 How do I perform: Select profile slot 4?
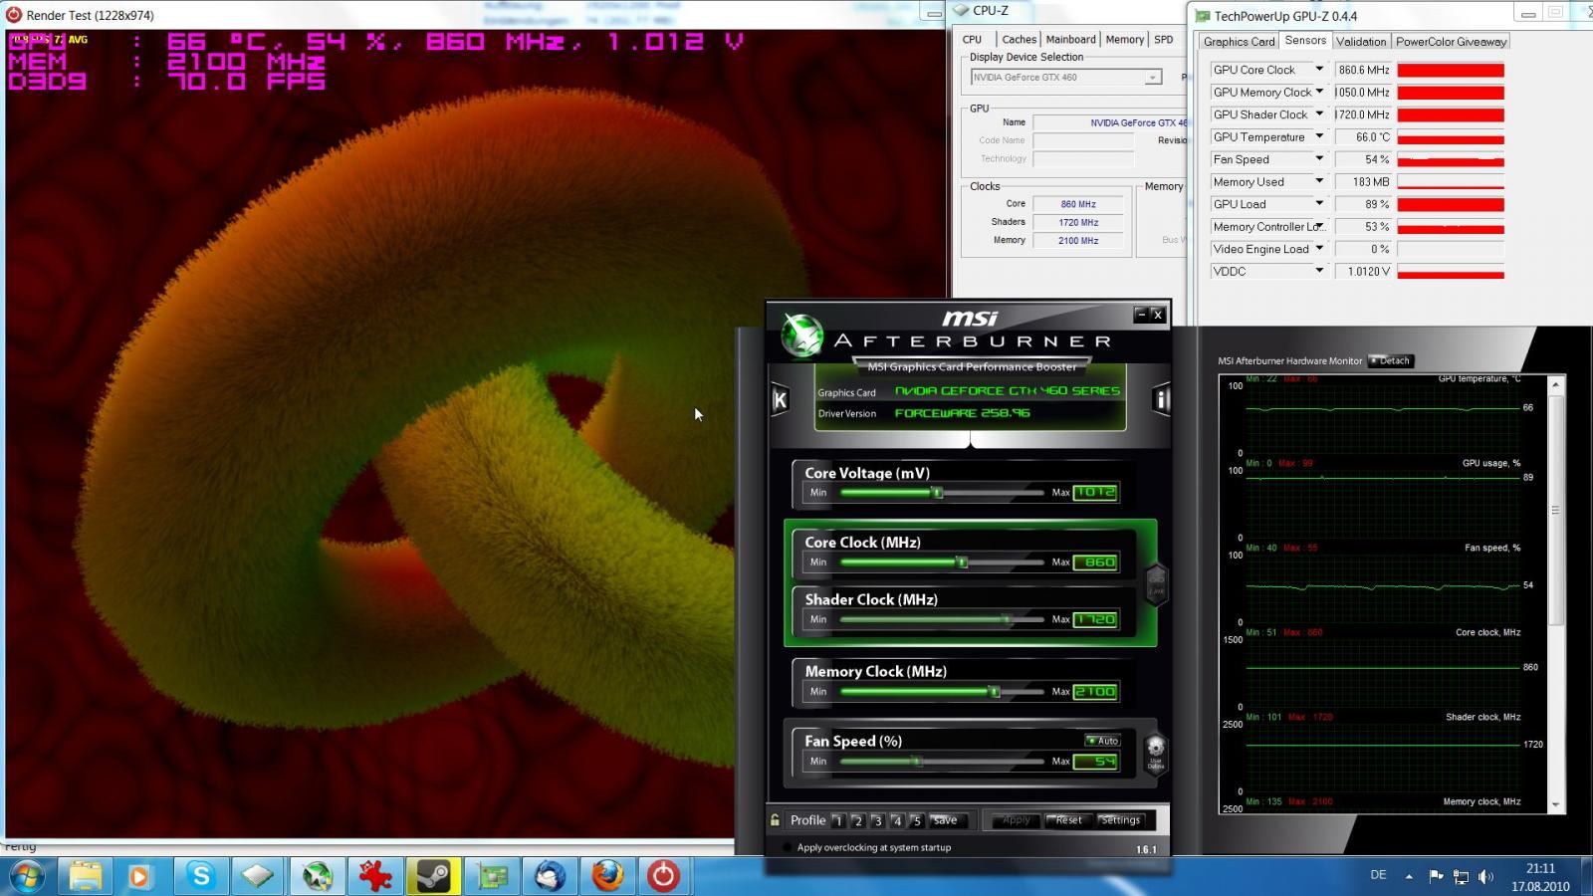(897, 820)
